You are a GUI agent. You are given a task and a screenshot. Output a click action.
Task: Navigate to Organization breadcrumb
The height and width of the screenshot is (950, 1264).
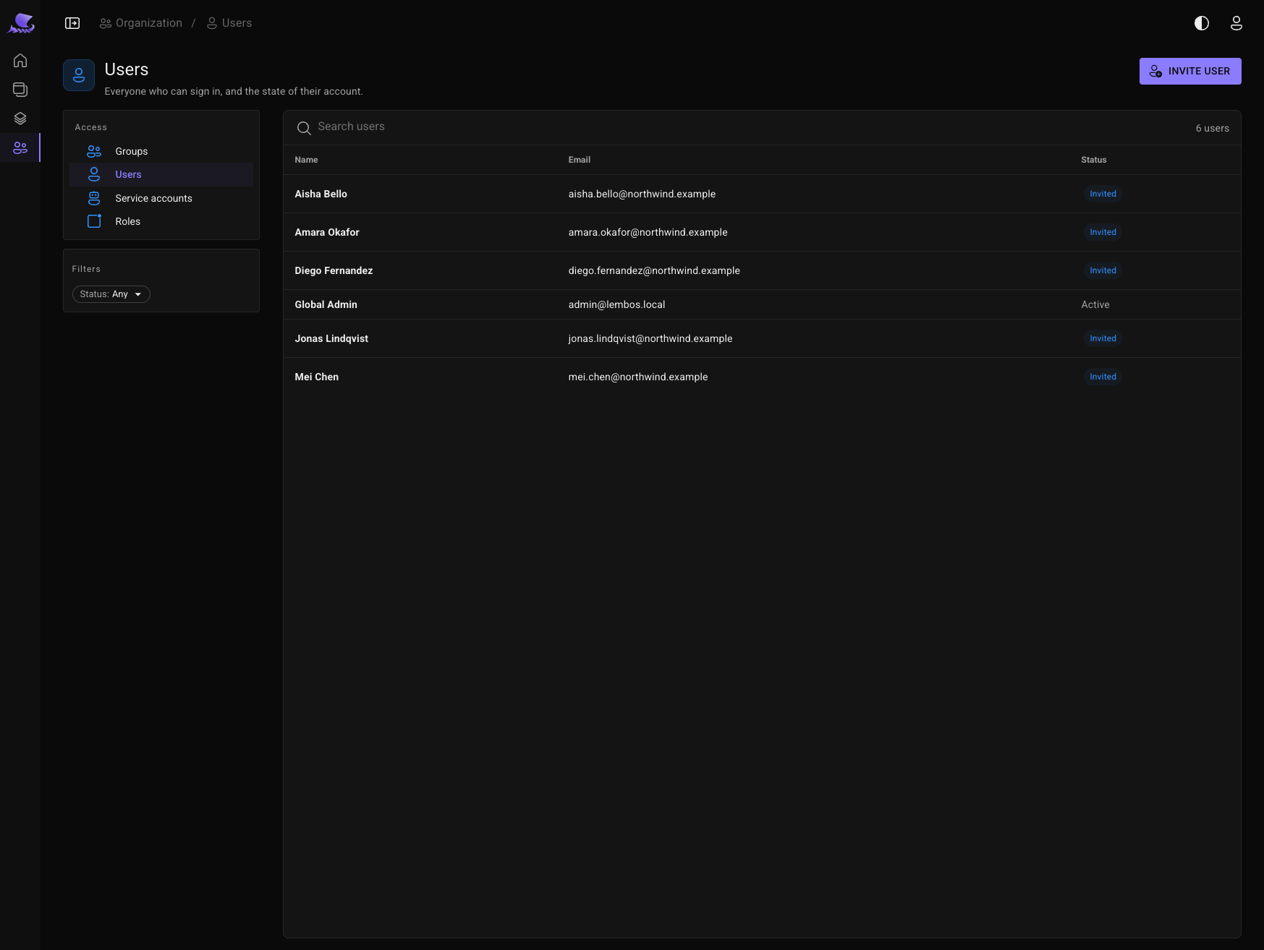[x=141, y=23]
